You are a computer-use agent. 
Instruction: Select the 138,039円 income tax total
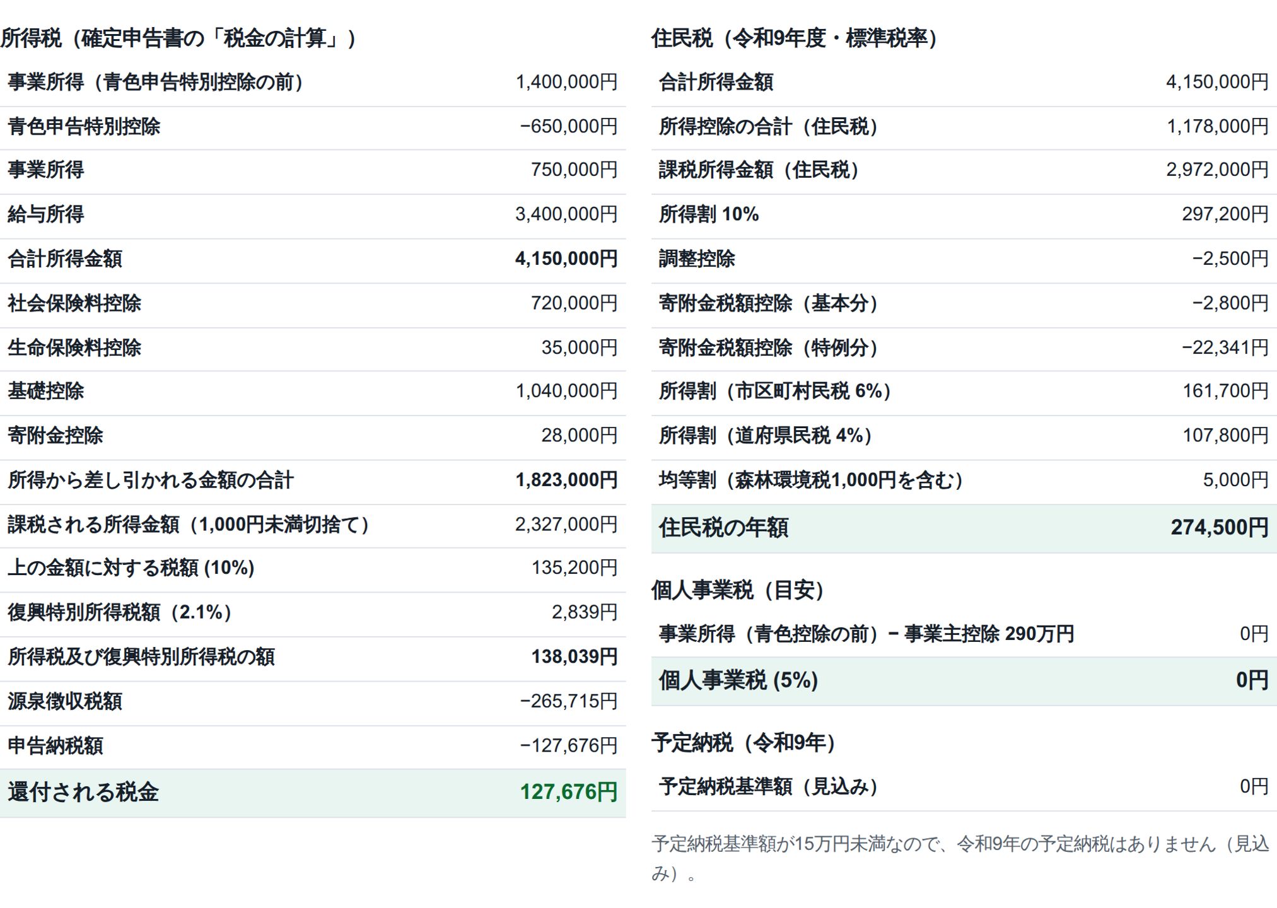[x=574, y=656]
